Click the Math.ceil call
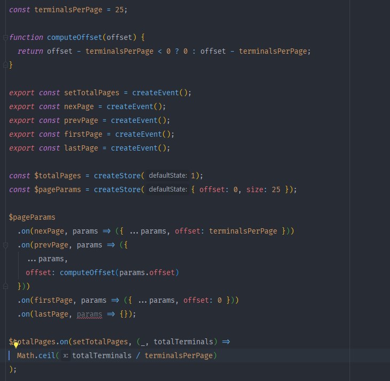 pos(36,355)
